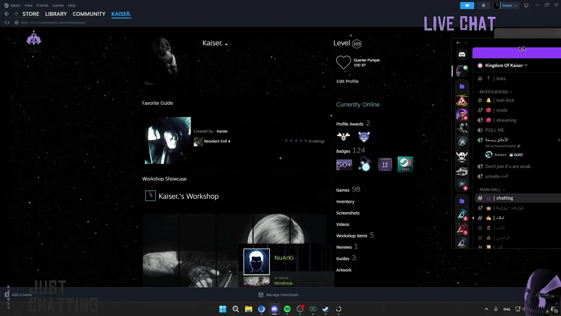The width and height of the screenshot is (561, 316).
Task: Click the pink orb badge icon
Action: [365, 165]
